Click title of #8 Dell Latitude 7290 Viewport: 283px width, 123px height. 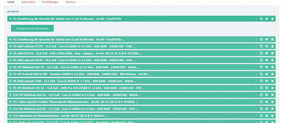click(74, 81)
